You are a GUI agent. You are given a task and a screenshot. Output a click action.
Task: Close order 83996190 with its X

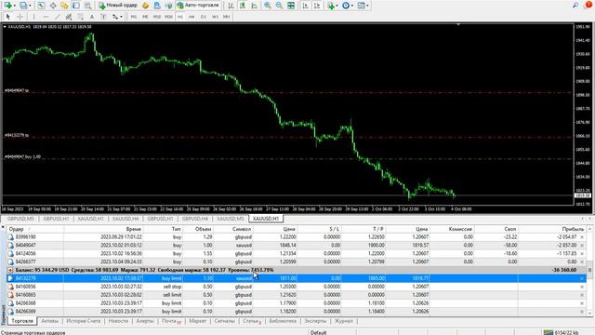pos(582,237)
